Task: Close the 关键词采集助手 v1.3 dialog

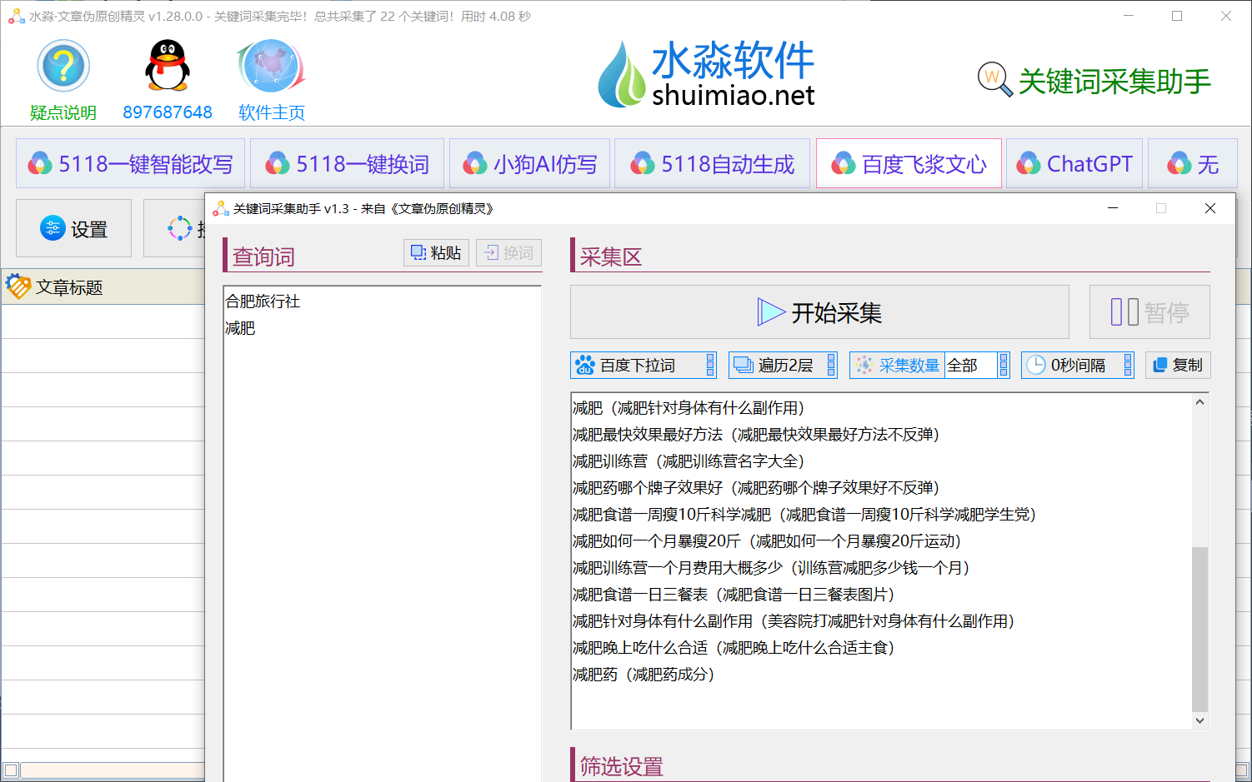Action: click(x=1210, y=208)
